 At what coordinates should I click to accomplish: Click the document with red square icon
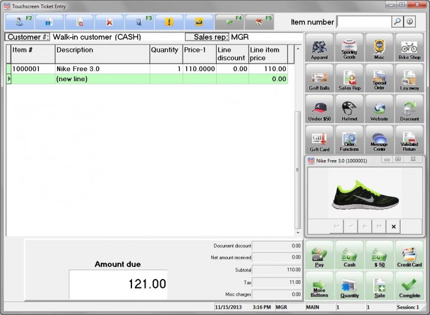(x=80, y=22)
